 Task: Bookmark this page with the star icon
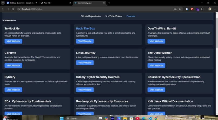(180, 9)
